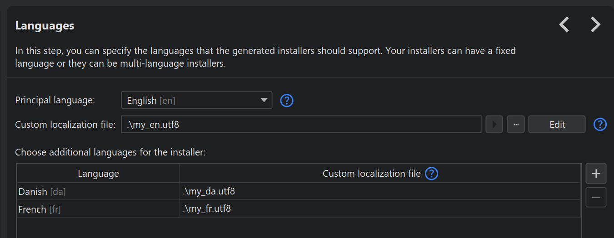The image size is (614, 238).
Task: Select the French [fr] language row
Action: pyautogui.click(x=98, y=209)
